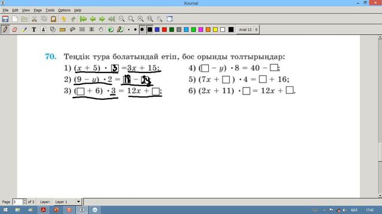Open the Help menu

[78, 10]
